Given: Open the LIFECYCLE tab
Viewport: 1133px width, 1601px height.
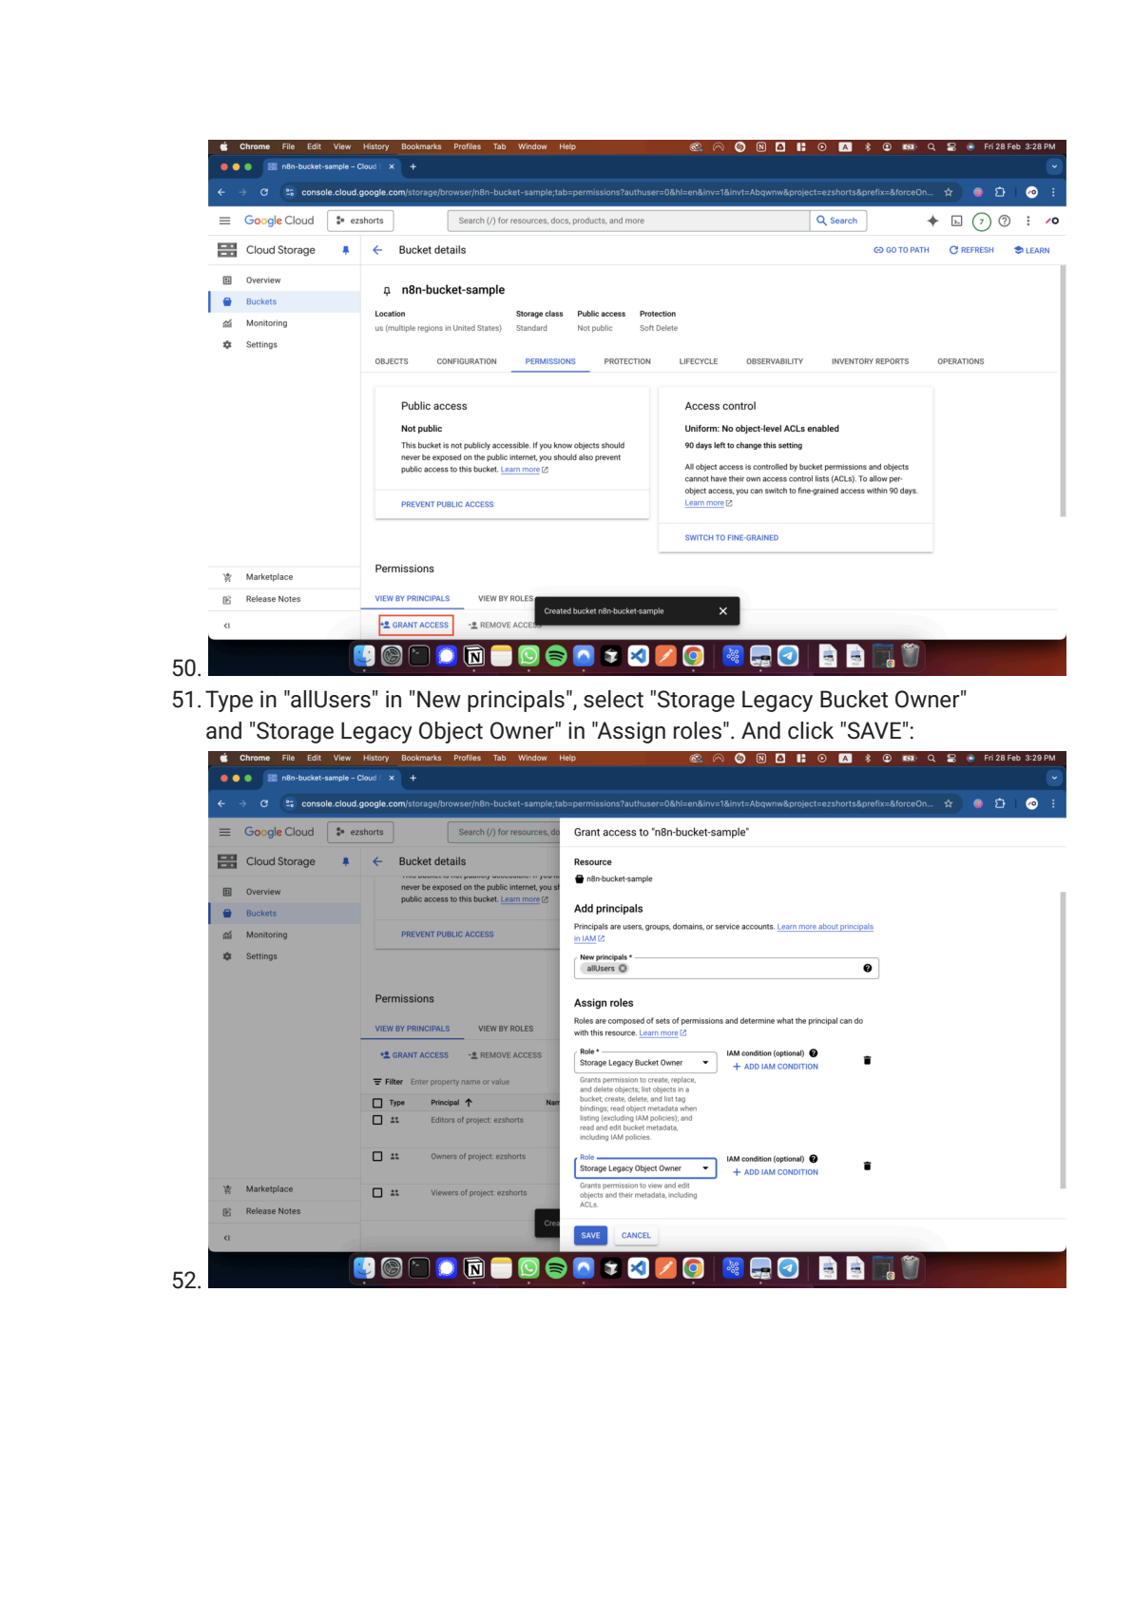Looking at the screenshot, I should coord(699,361).
